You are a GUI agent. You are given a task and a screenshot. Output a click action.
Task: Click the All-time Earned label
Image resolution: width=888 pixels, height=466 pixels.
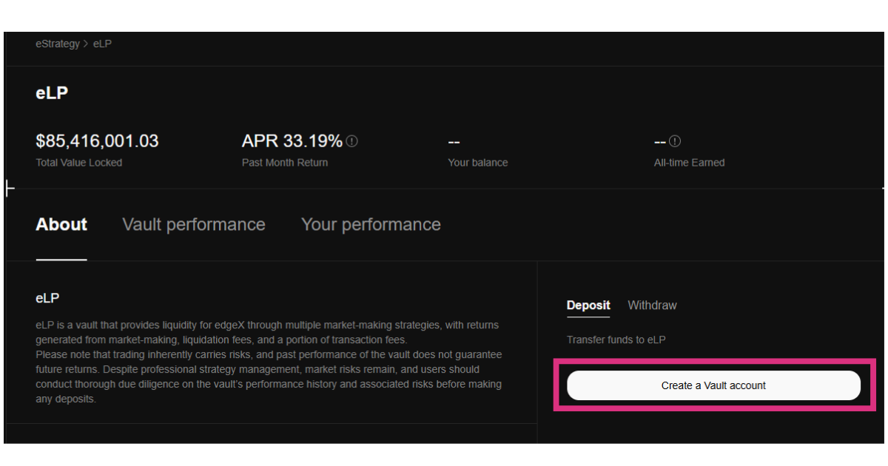point(689,163)
